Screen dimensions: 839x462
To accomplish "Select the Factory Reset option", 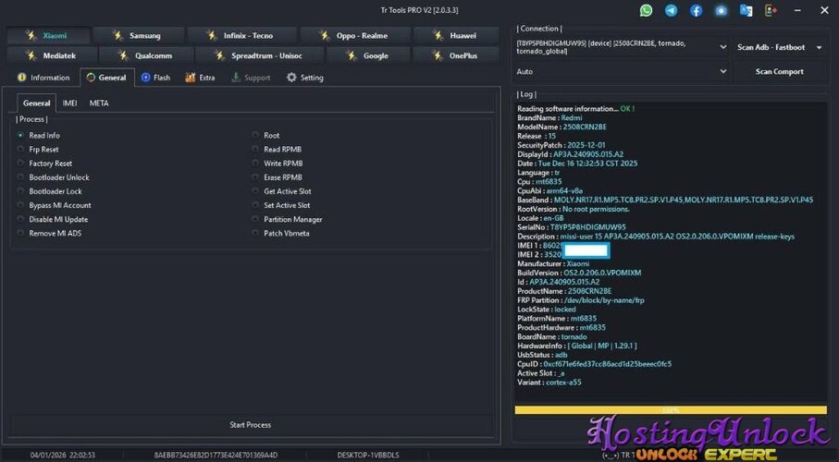I will pos(44,164).
